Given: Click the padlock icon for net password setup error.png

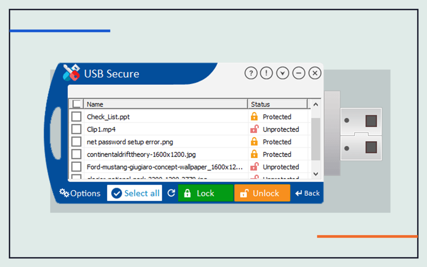Looking at the screenshot, I should coord(254,142).
